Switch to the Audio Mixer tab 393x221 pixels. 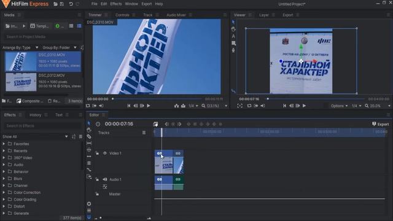point(176,15)
